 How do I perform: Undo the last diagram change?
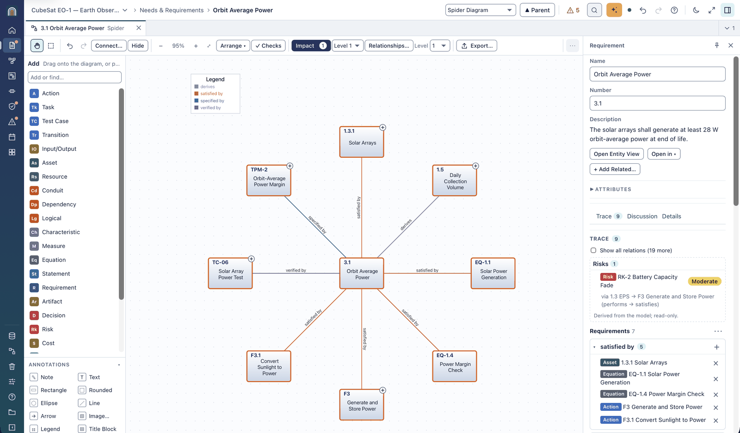coord(70,46)
